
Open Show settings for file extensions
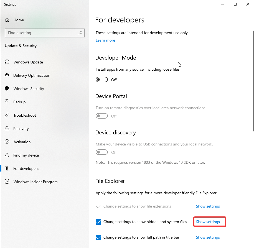(208, 206)
